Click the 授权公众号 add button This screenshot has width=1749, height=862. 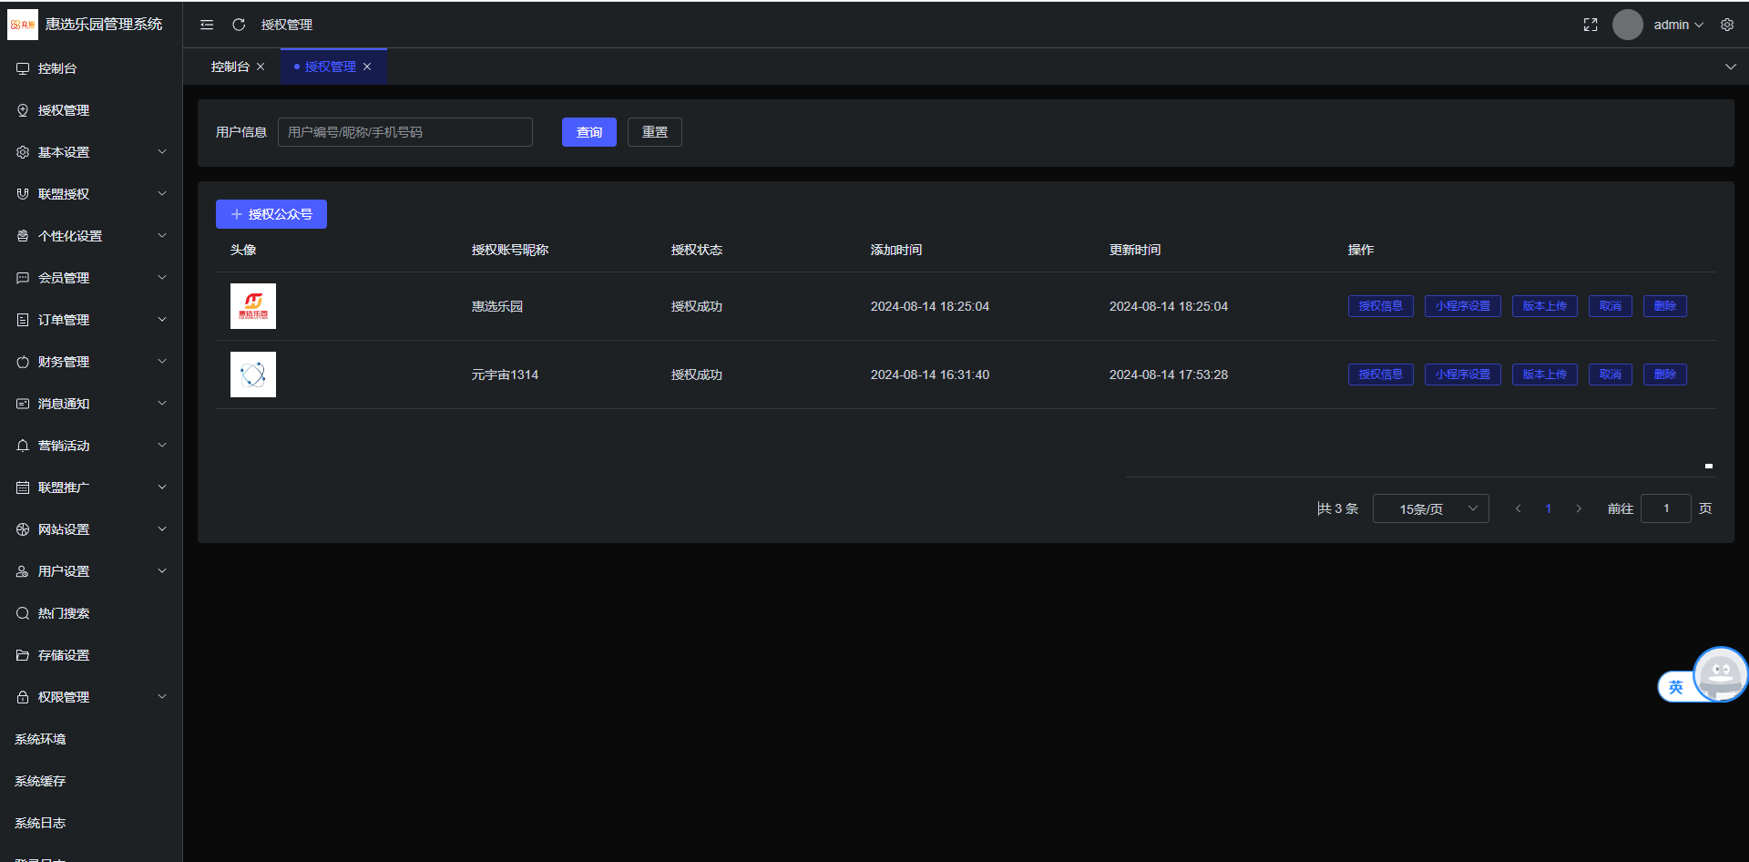coord(271,214)
